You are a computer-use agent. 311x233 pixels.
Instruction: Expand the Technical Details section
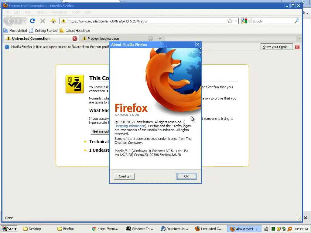pos(97,142)
